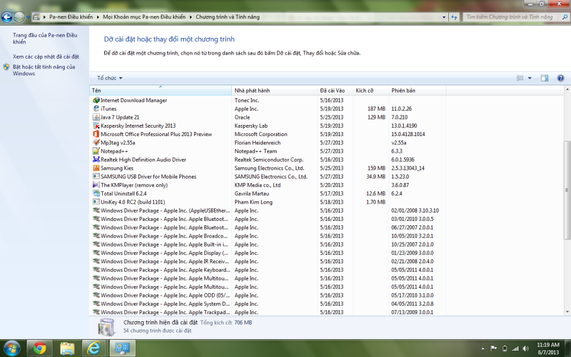Sort by Đã cài Vào column
Screen dimensions: 571x357
coord(335,90)
